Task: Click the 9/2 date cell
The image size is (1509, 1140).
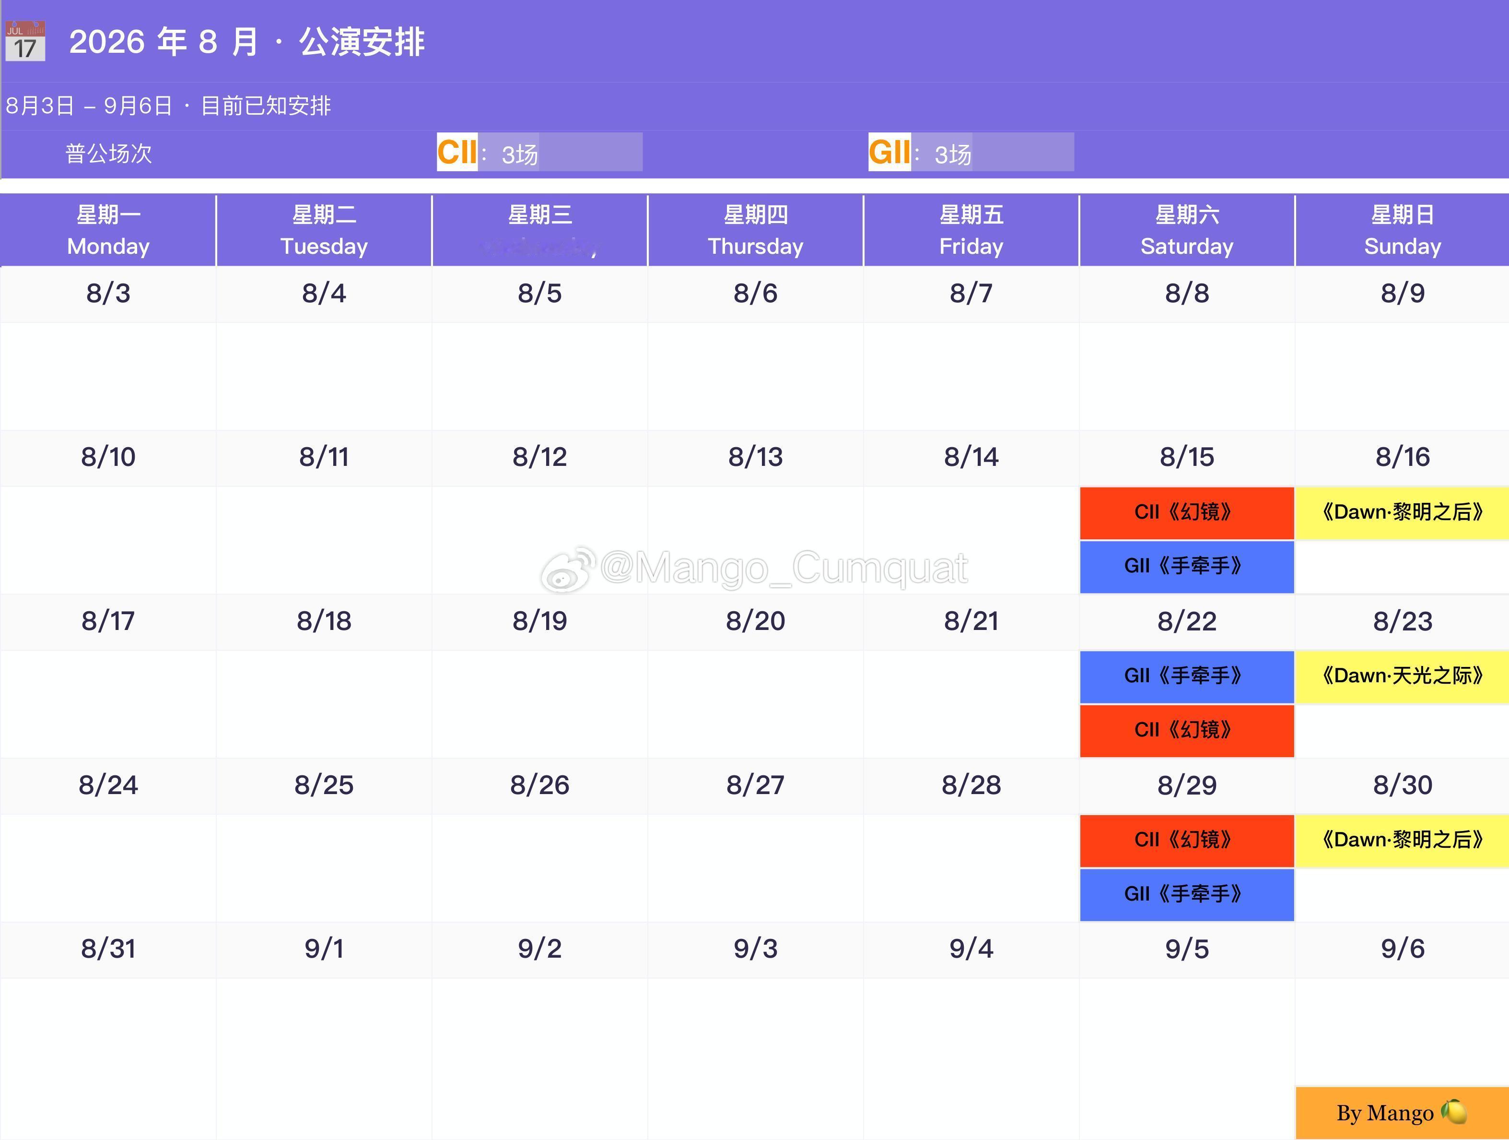Action: pos(539,950)
